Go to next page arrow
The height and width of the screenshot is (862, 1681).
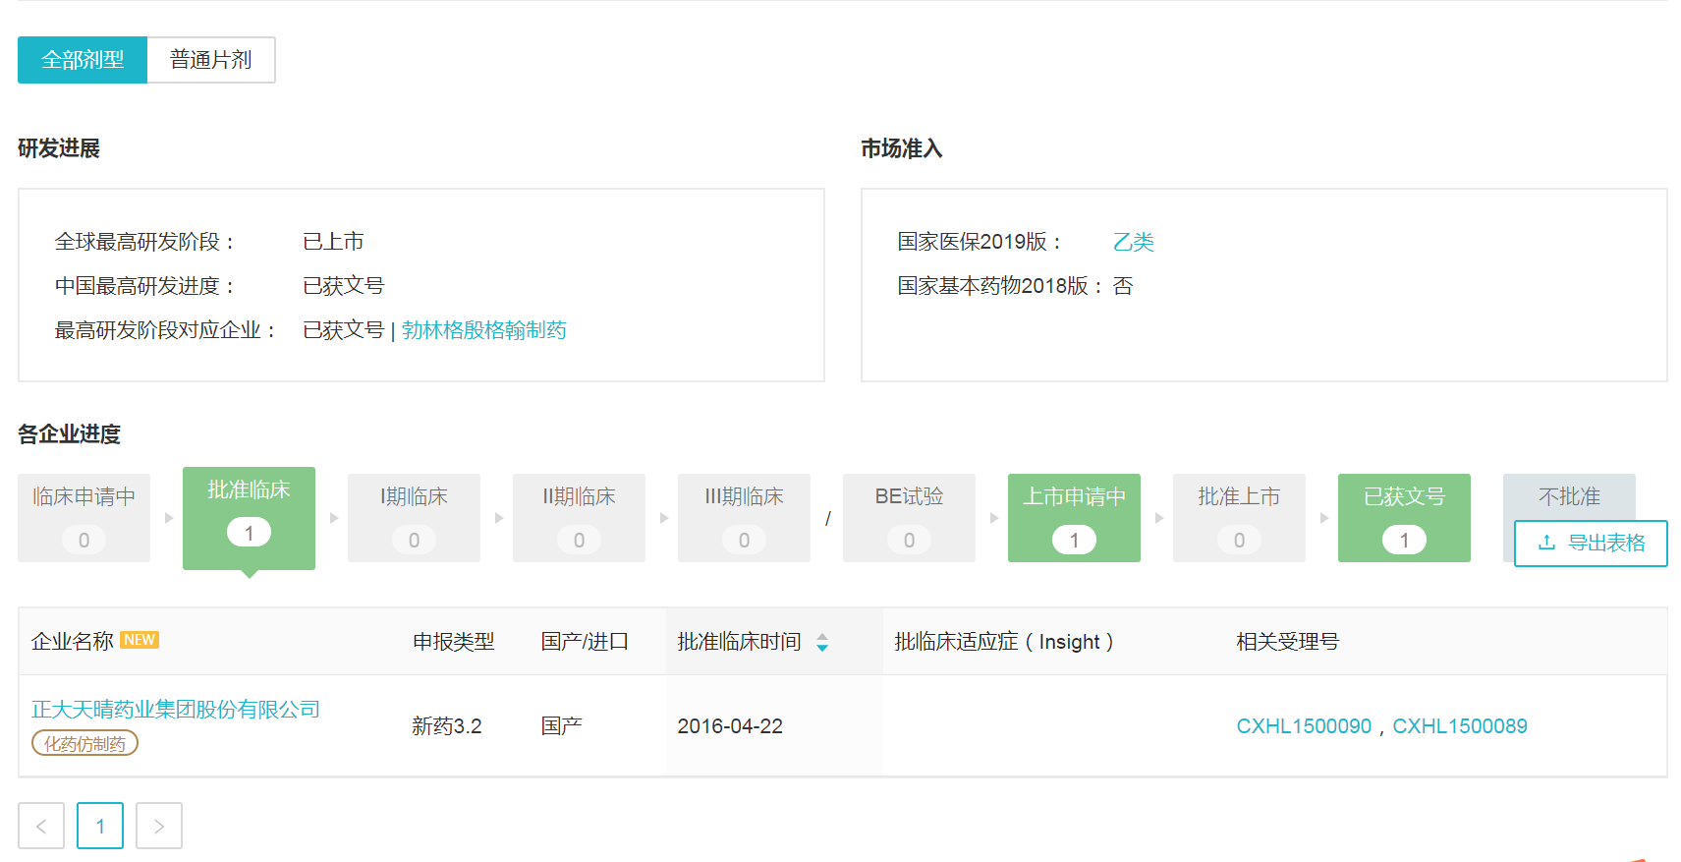click(159, 826)
